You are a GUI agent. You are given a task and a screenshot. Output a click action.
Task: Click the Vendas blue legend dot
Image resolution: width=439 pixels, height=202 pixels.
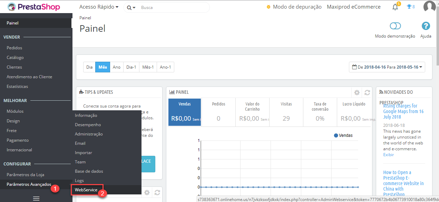point(336,135)
